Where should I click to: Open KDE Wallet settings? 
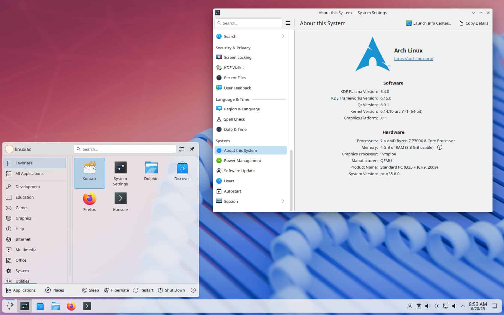click(234, 67)
